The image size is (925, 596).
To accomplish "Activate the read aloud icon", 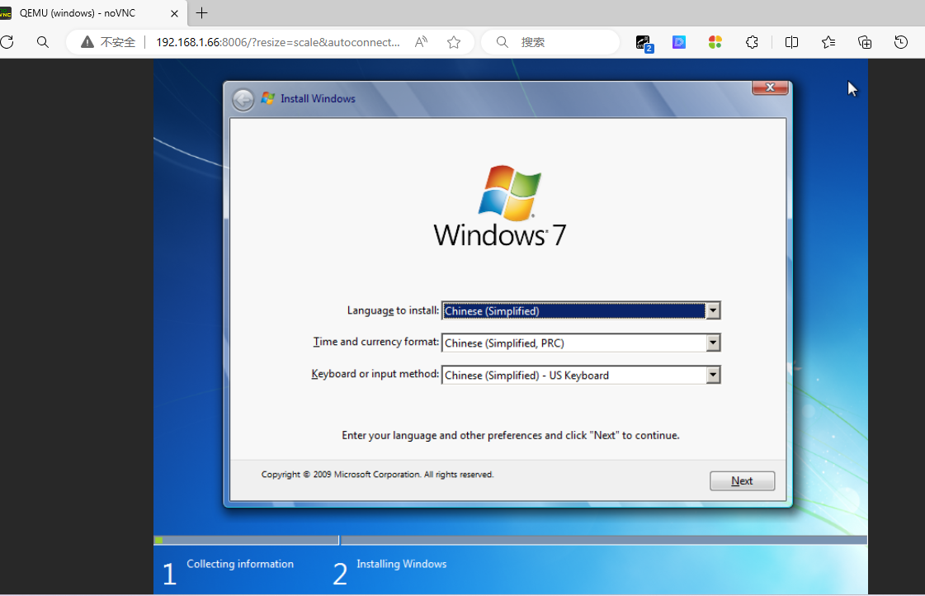I will 421,42.
